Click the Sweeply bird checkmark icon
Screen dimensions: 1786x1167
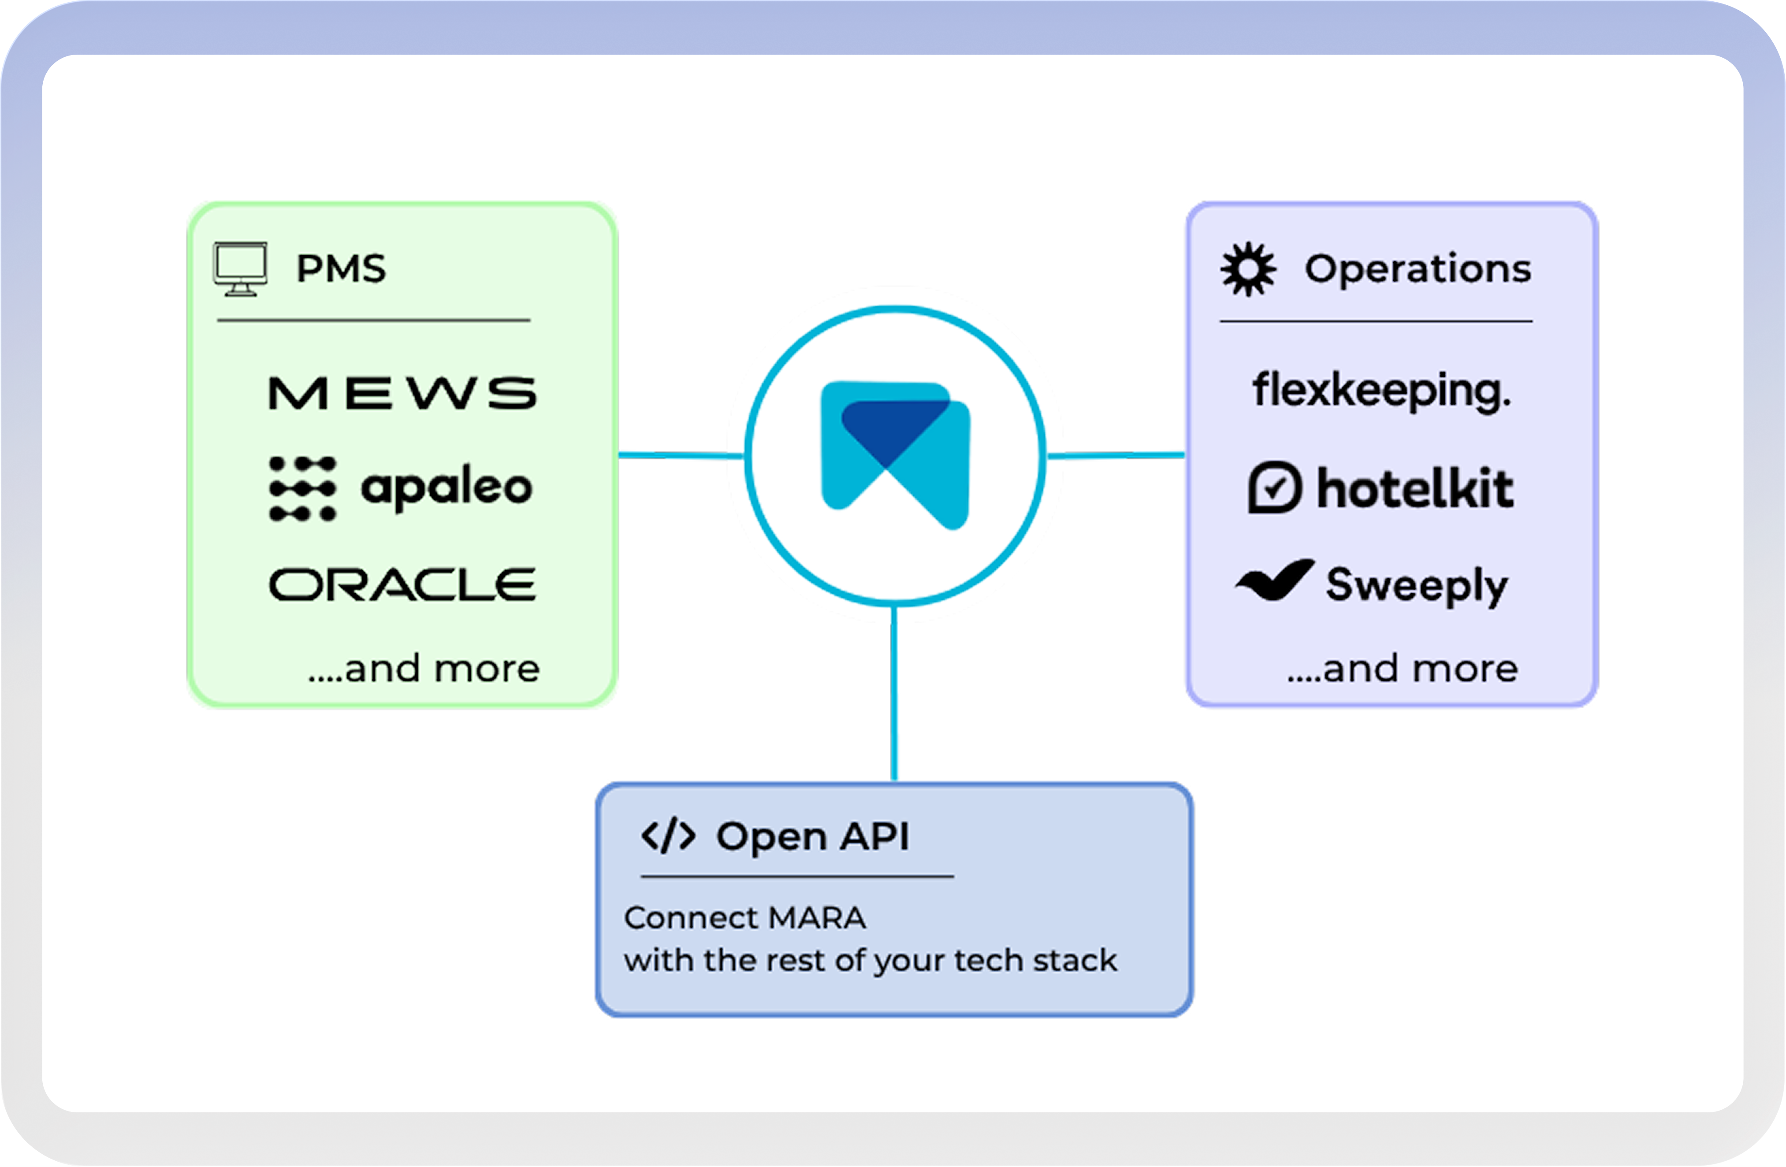point(1275,580)
